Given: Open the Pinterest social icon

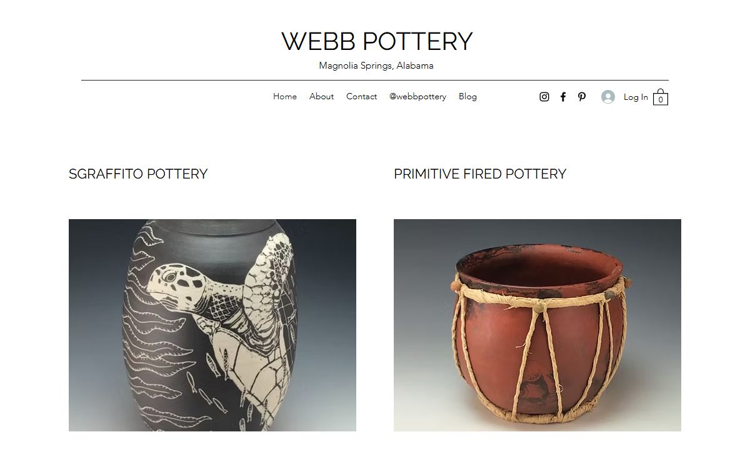Looking at the screenshot, I should (582, 97).
